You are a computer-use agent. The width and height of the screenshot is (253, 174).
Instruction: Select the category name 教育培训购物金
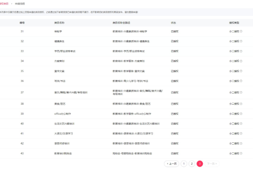pos(63,153)
